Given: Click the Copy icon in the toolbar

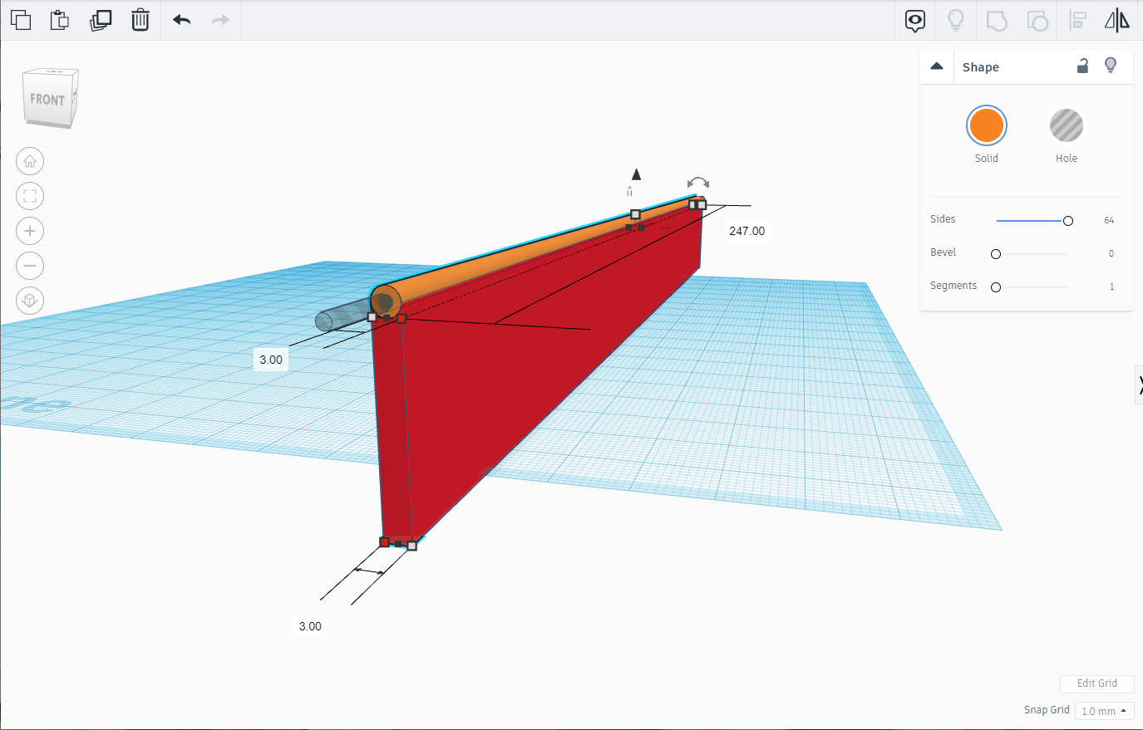Looking at the screenshot, I should tap(21, 20).
